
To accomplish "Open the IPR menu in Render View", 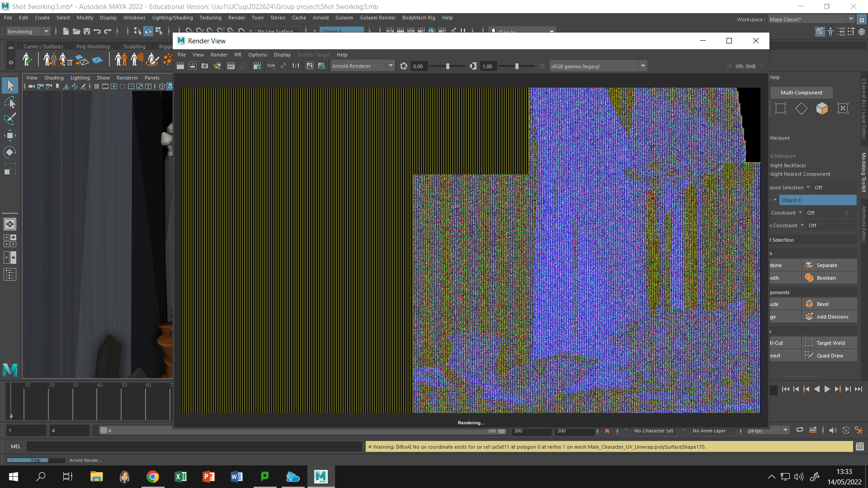I will 238,55.
